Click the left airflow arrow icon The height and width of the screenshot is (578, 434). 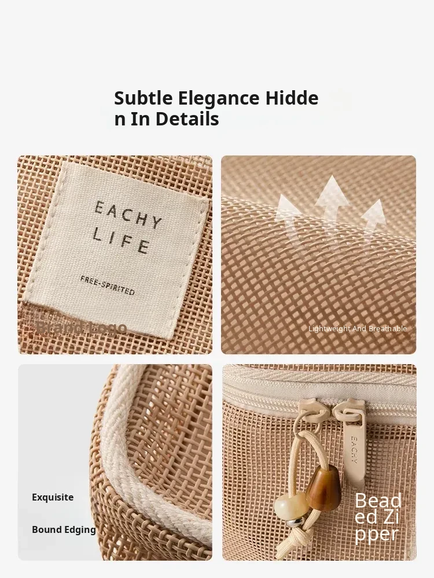coord(292,221)
